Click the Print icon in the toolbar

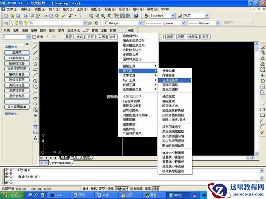26,16
